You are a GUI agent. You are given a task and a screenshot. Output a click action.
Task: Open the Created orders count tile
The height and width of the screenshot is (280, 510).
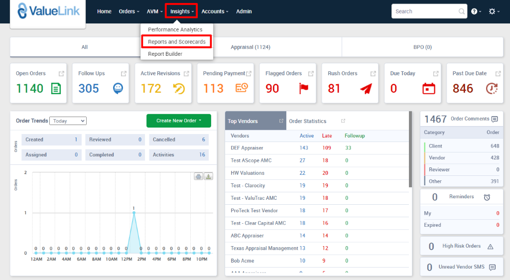coord(51,140)
